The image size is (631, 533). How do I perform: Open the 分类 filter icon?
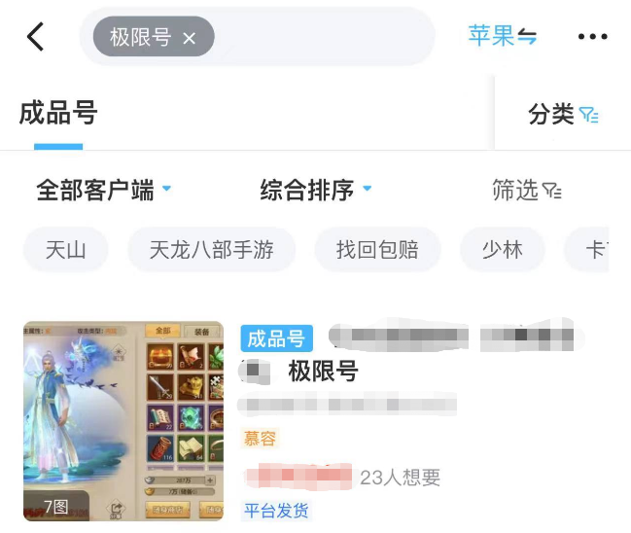point(588,115)
